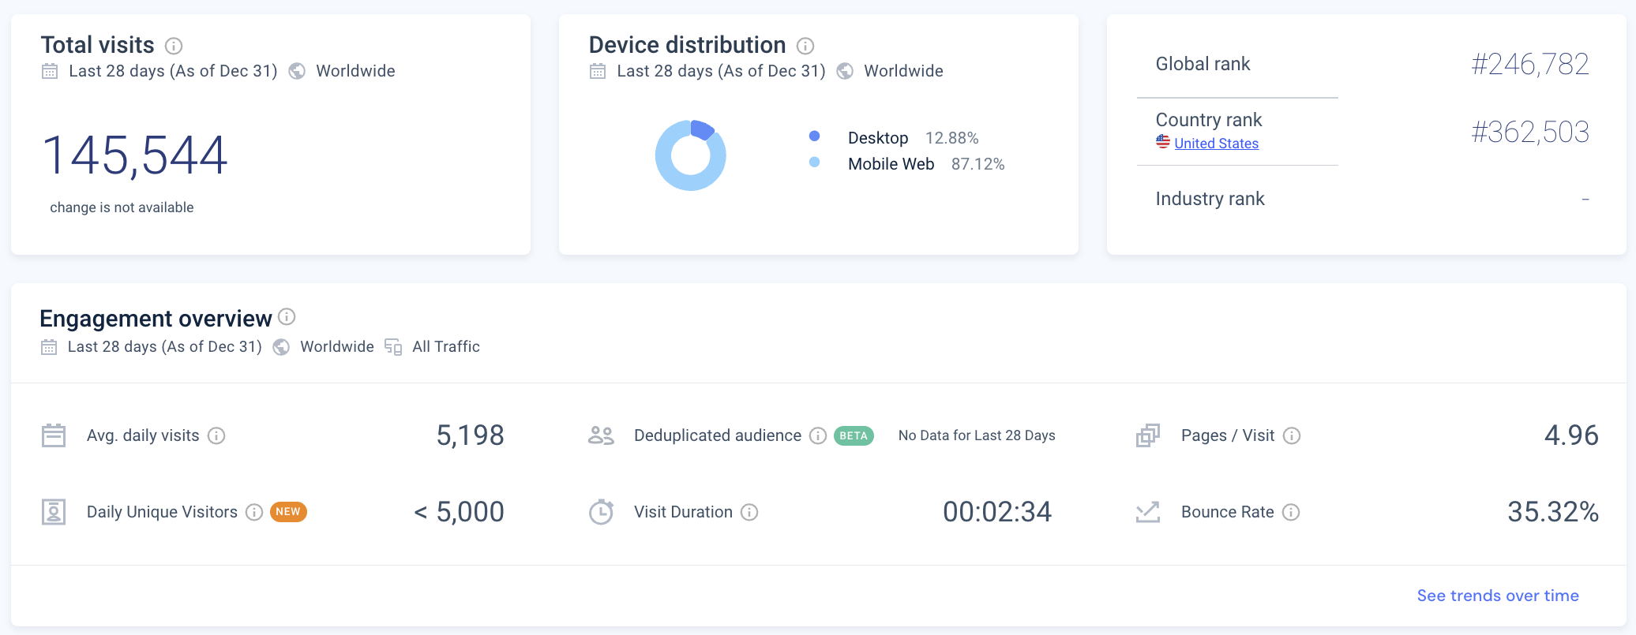
Task: Click the BETA badge on Deduplicated audience
Action: 854,435
